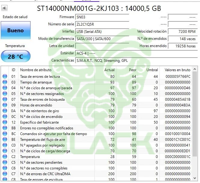This screenshot has height=183, width=200.
Task: Click status orb for Temperatura del flujo de aire
Action: pyautogui.click(x=5, y=139)
